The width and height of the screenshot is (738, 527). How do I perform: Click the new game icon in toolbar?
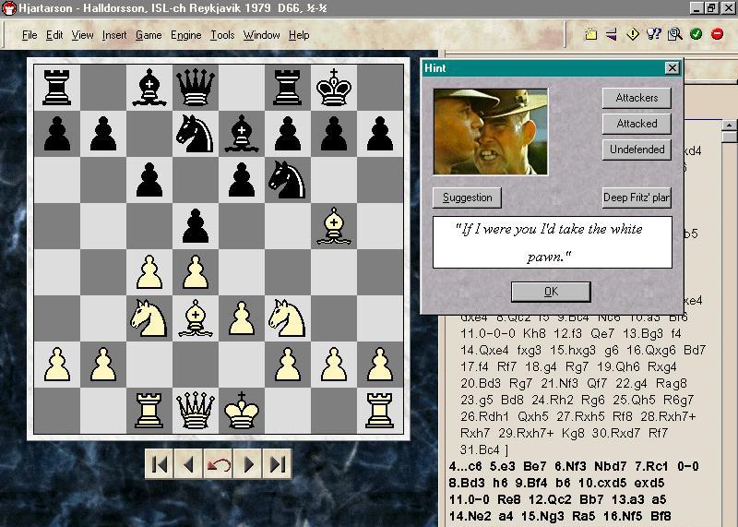(591, 35)
